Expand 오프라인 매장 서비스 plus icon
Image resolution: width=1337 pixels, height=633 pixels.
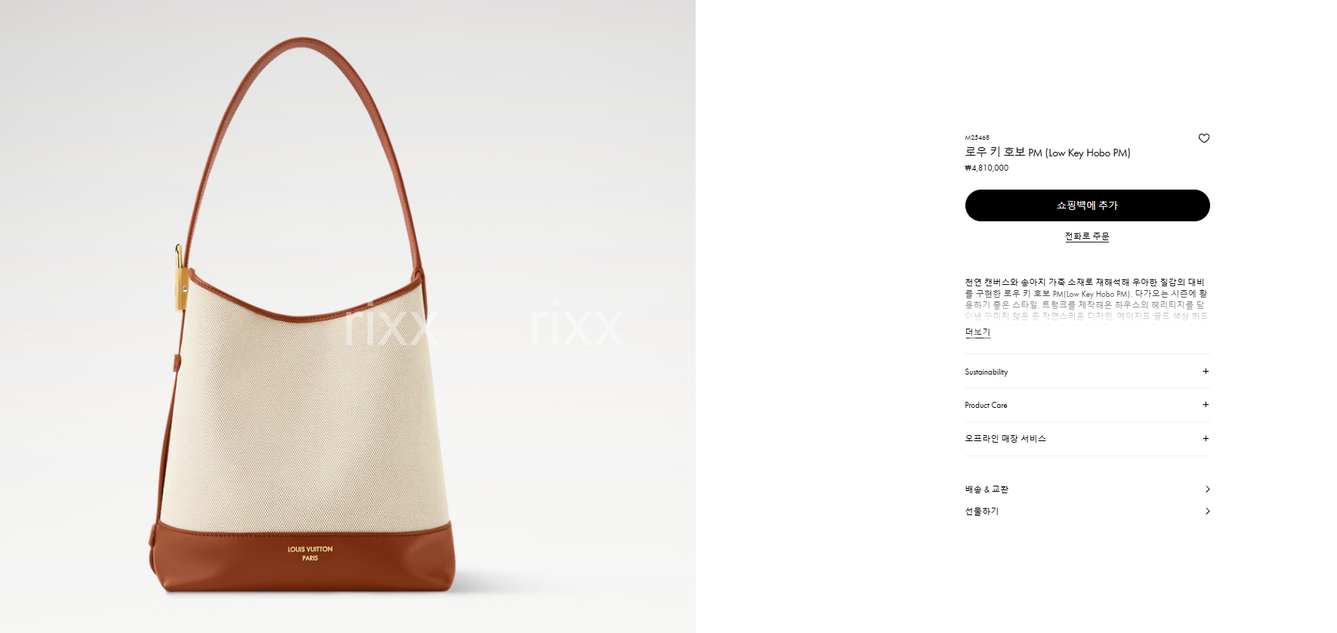(1206, 438)
